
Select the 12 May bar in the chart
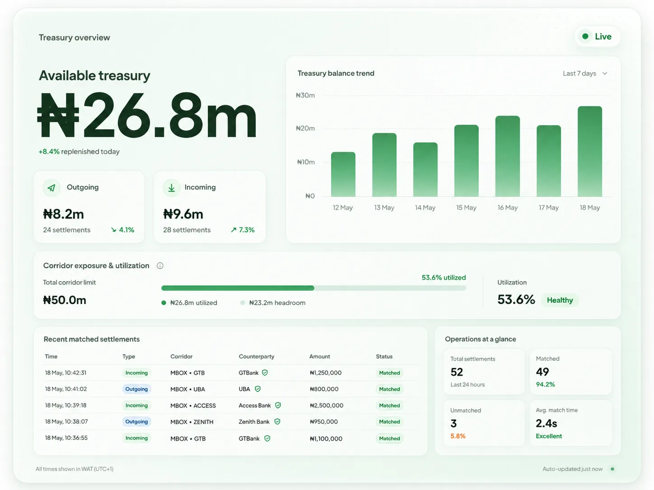pos(343,174)
